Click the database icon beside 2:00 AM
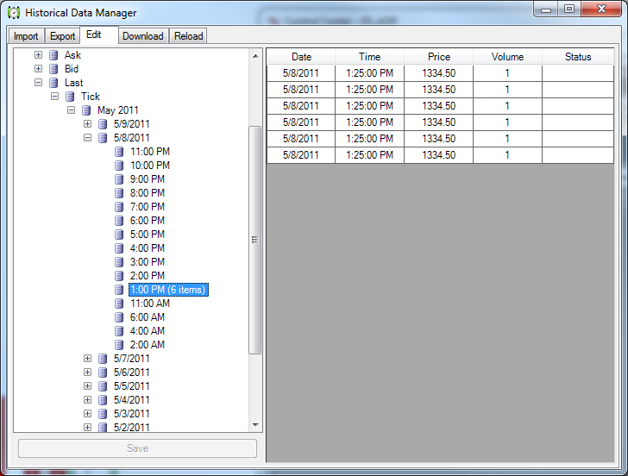 (119, 345)
